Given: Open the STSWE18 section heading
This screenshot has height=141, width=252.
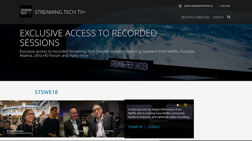Looking at the screenshot, I should coord(44,92).
